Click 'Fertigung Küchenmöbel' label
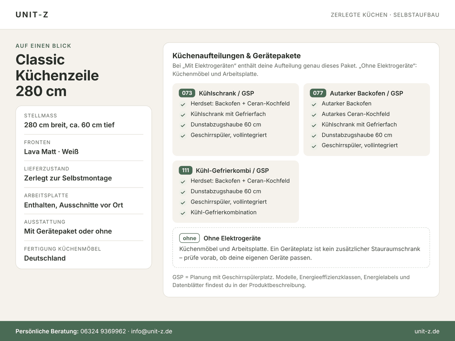Screen dimensions: 455x341 [63, 249]
